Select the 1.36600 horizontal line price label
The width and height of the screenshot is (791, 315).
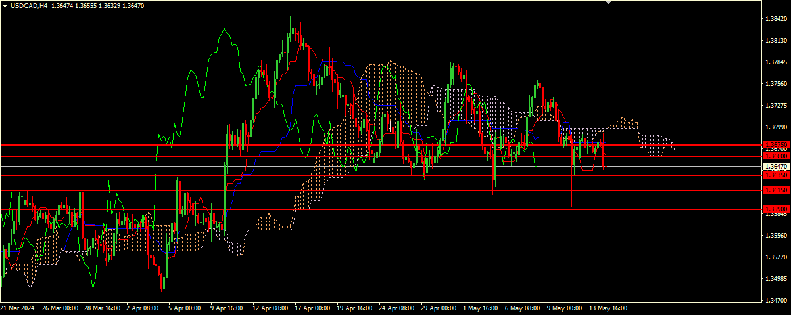(775, 156)
